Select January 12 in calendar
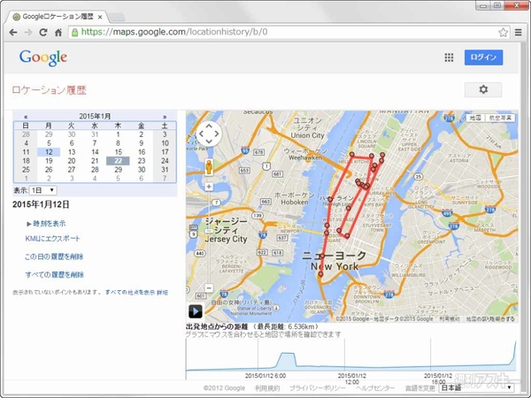This screenshot has width=531, height=398. coord(49,152)
